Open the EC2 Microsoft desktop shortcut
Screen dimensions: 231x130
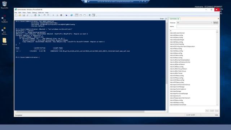[x=4, y=31]
